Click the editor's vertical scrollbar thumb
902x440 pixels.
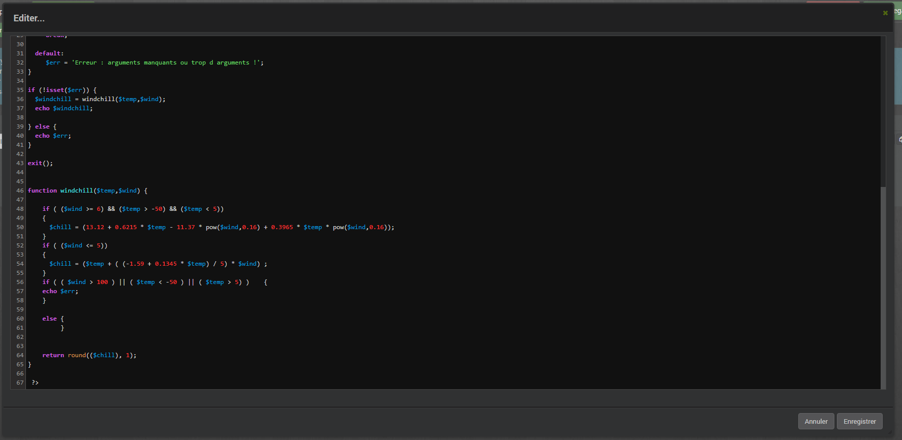[x=883, y=288]
